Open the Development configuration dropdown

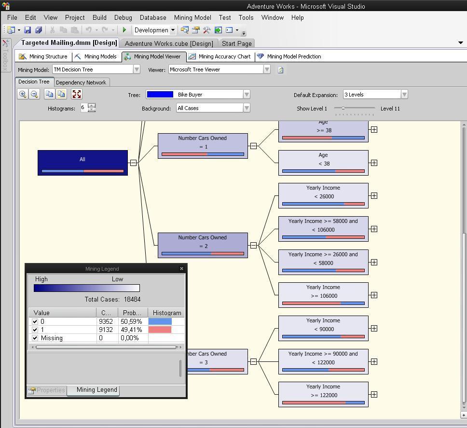(x=173, y=30)
